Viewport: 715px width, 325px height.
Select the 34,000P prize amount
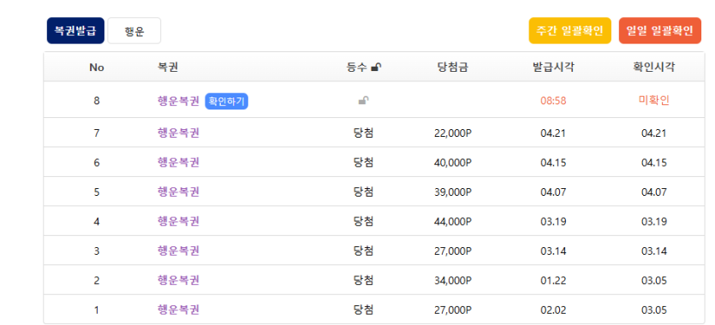pos(453,281)
